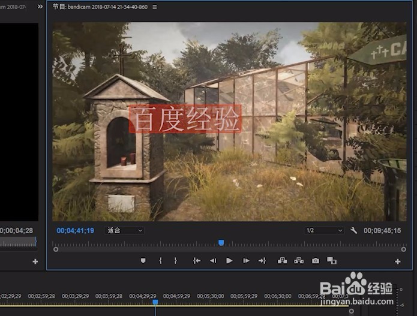
Task: Click timeline ruler at 00;06;30;00
Action: (x=278, y=296)
